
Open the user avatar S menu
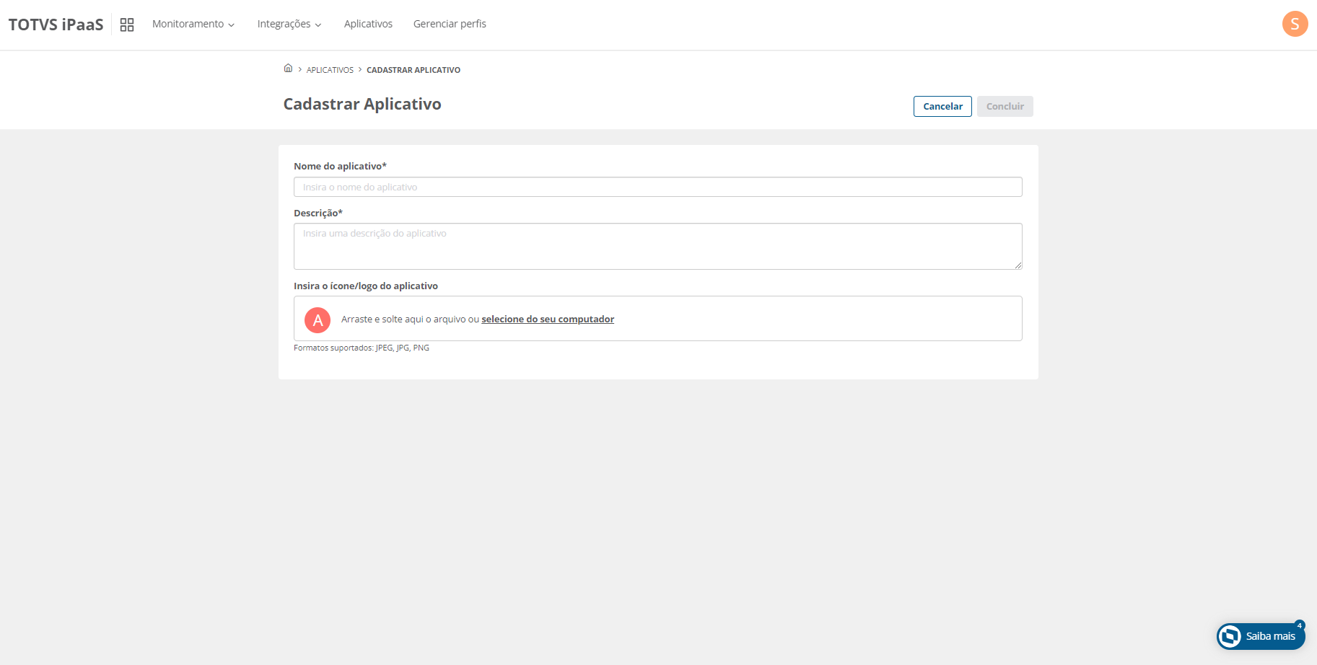click(x=1295, y=24)
